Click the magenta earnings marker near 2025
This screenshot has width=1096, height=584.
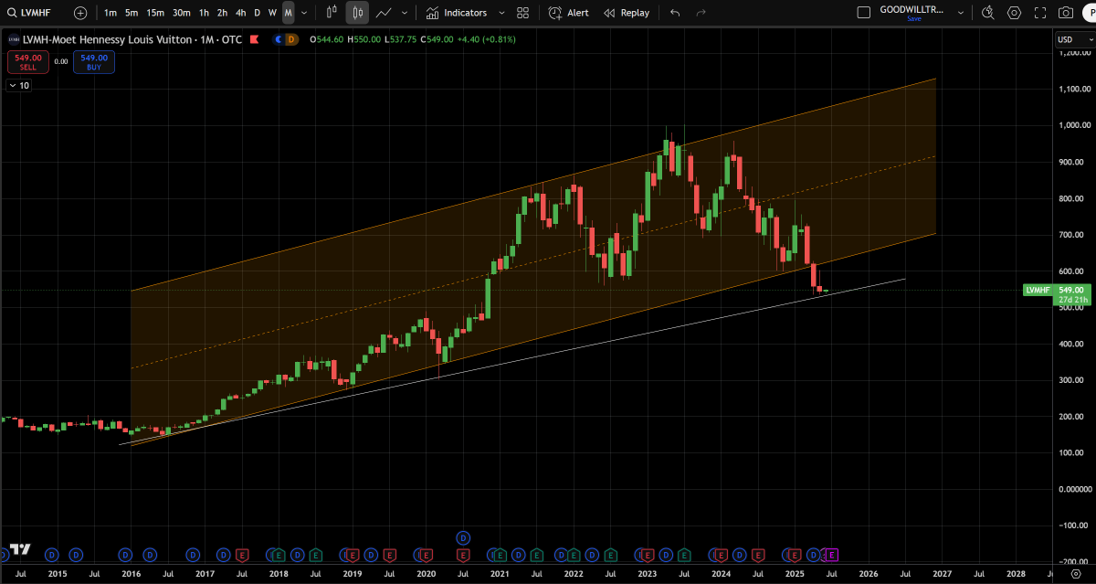pos(832,554)
